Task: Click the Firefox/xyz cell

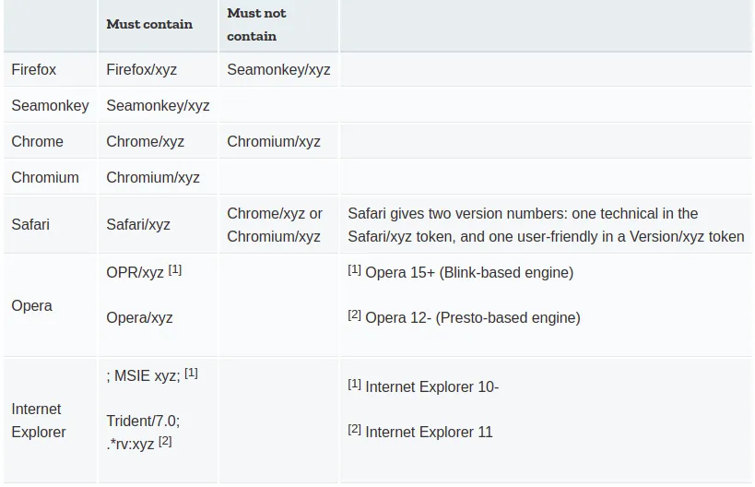Action: click(x=142, y=69)
